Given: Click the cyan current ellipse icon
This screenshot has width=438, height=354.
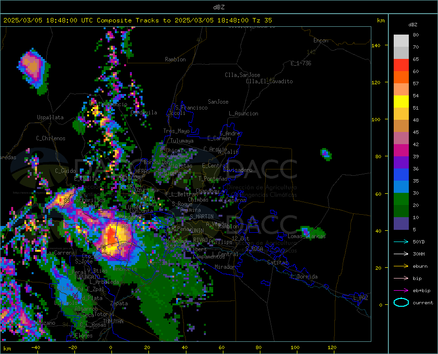Looking at the screenshot, I should pyautogui.click(x=401, y=302).
